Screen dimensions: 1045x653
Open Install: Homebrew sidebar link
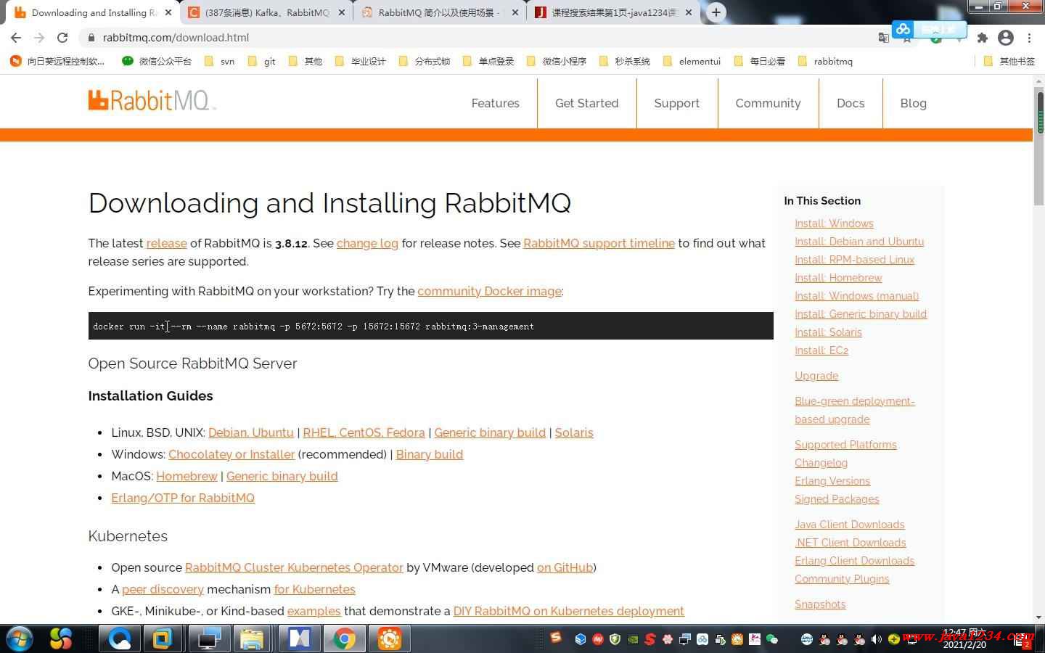[838, 278]
